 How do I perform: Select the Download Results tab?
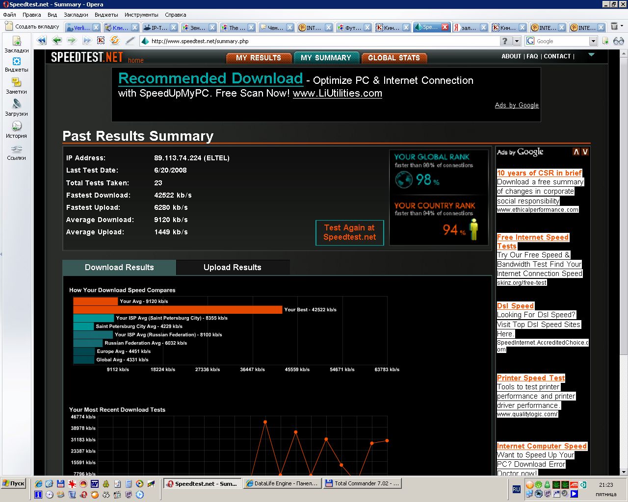(119, 267)
